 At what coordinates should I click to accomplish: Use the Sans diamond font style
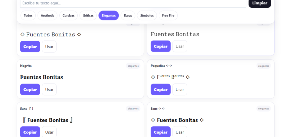[x=180, y=132]
